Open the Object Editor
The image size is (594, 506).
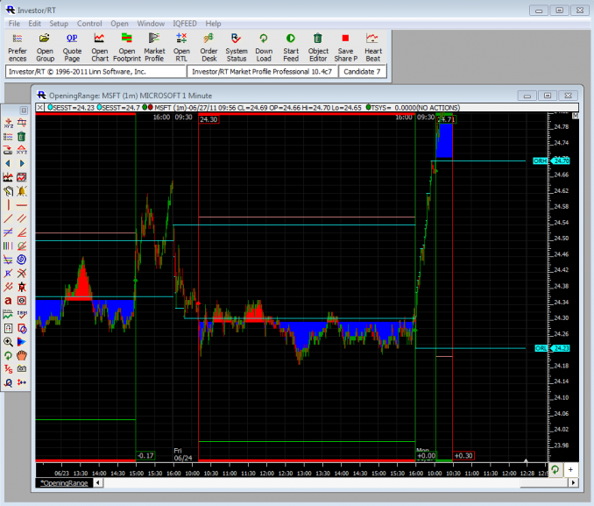point(318,47)
